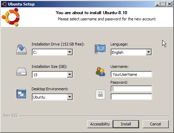Click the 'Ubuntu Setup' title bar text

click(x=21, y=4)
